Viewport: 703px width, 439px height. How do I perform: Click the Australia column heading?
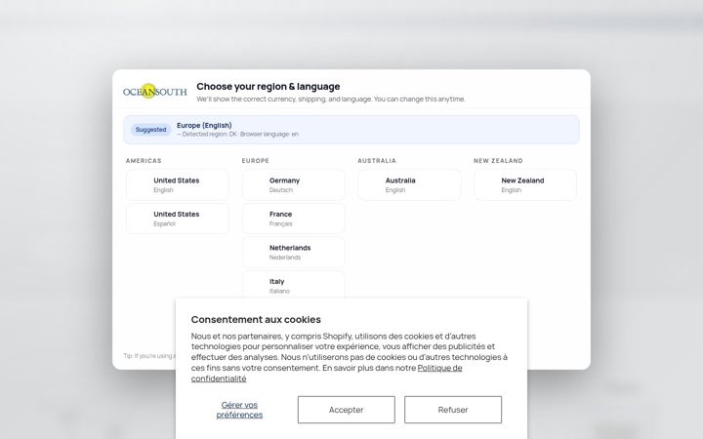pos(377,160)
